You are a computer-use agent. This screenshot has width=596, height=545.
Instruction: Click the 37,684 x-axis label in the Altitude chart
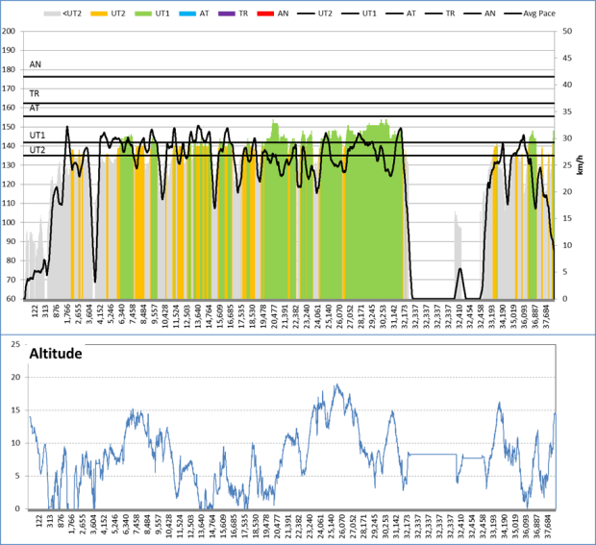(548, 527)
